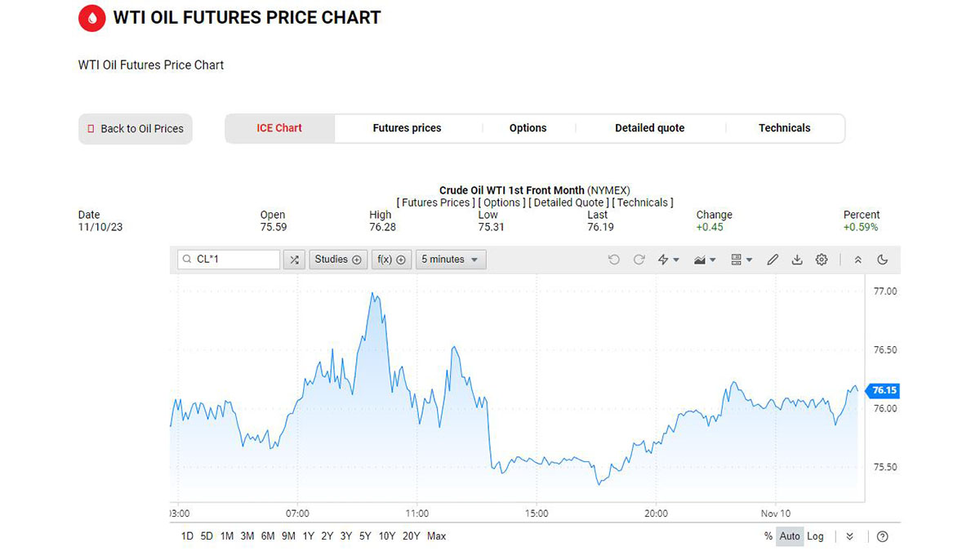
Task: Go back to Oil Prices
Action: click(x=136, y=129)
